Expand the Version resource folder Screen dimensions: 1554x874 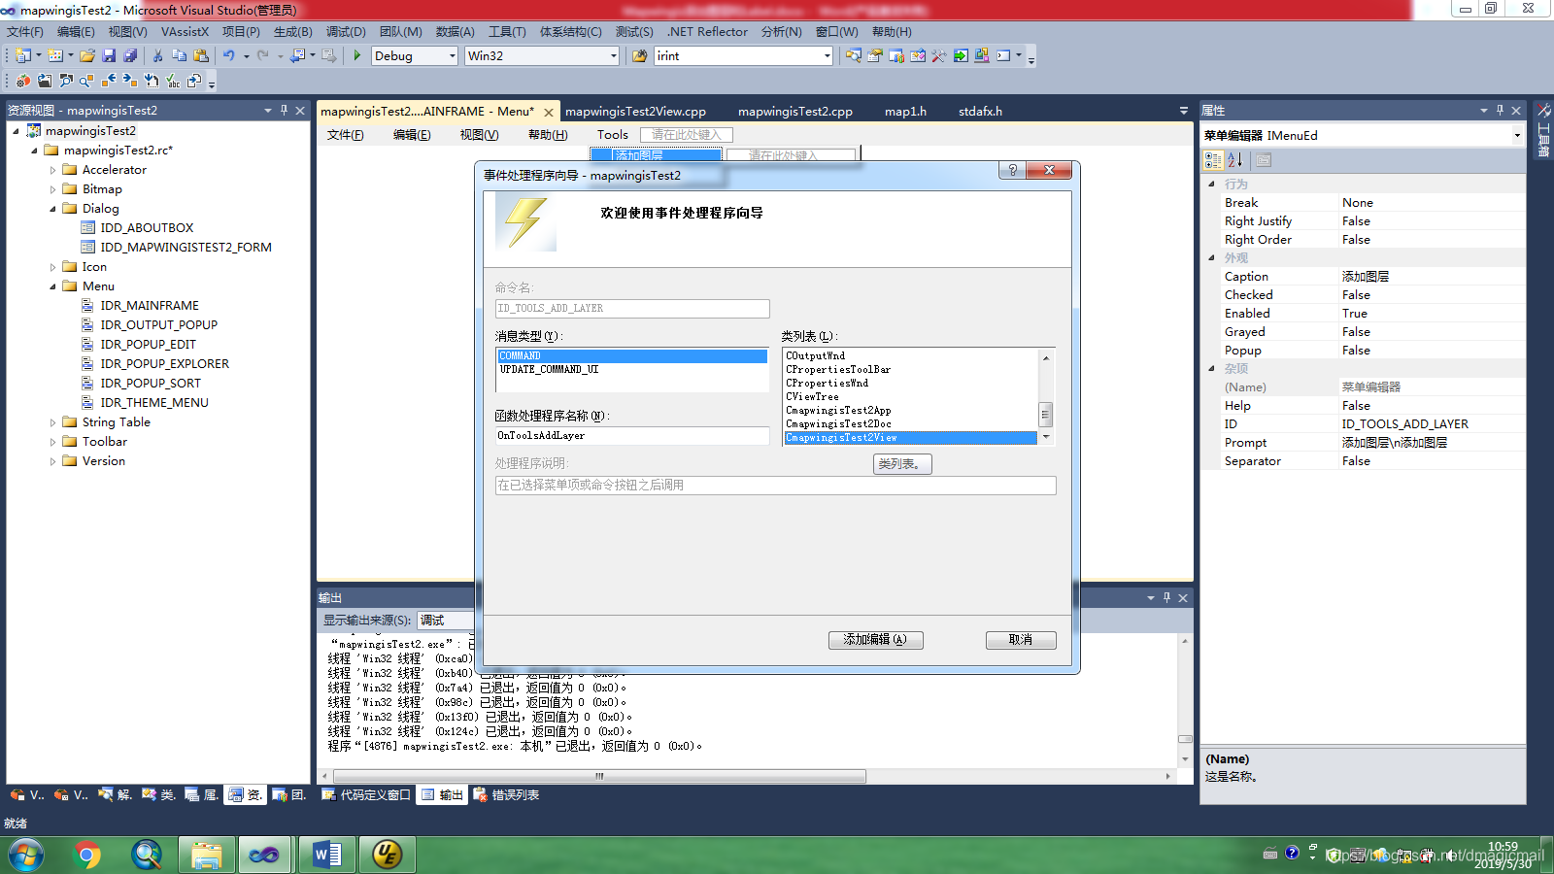[53, 461]
